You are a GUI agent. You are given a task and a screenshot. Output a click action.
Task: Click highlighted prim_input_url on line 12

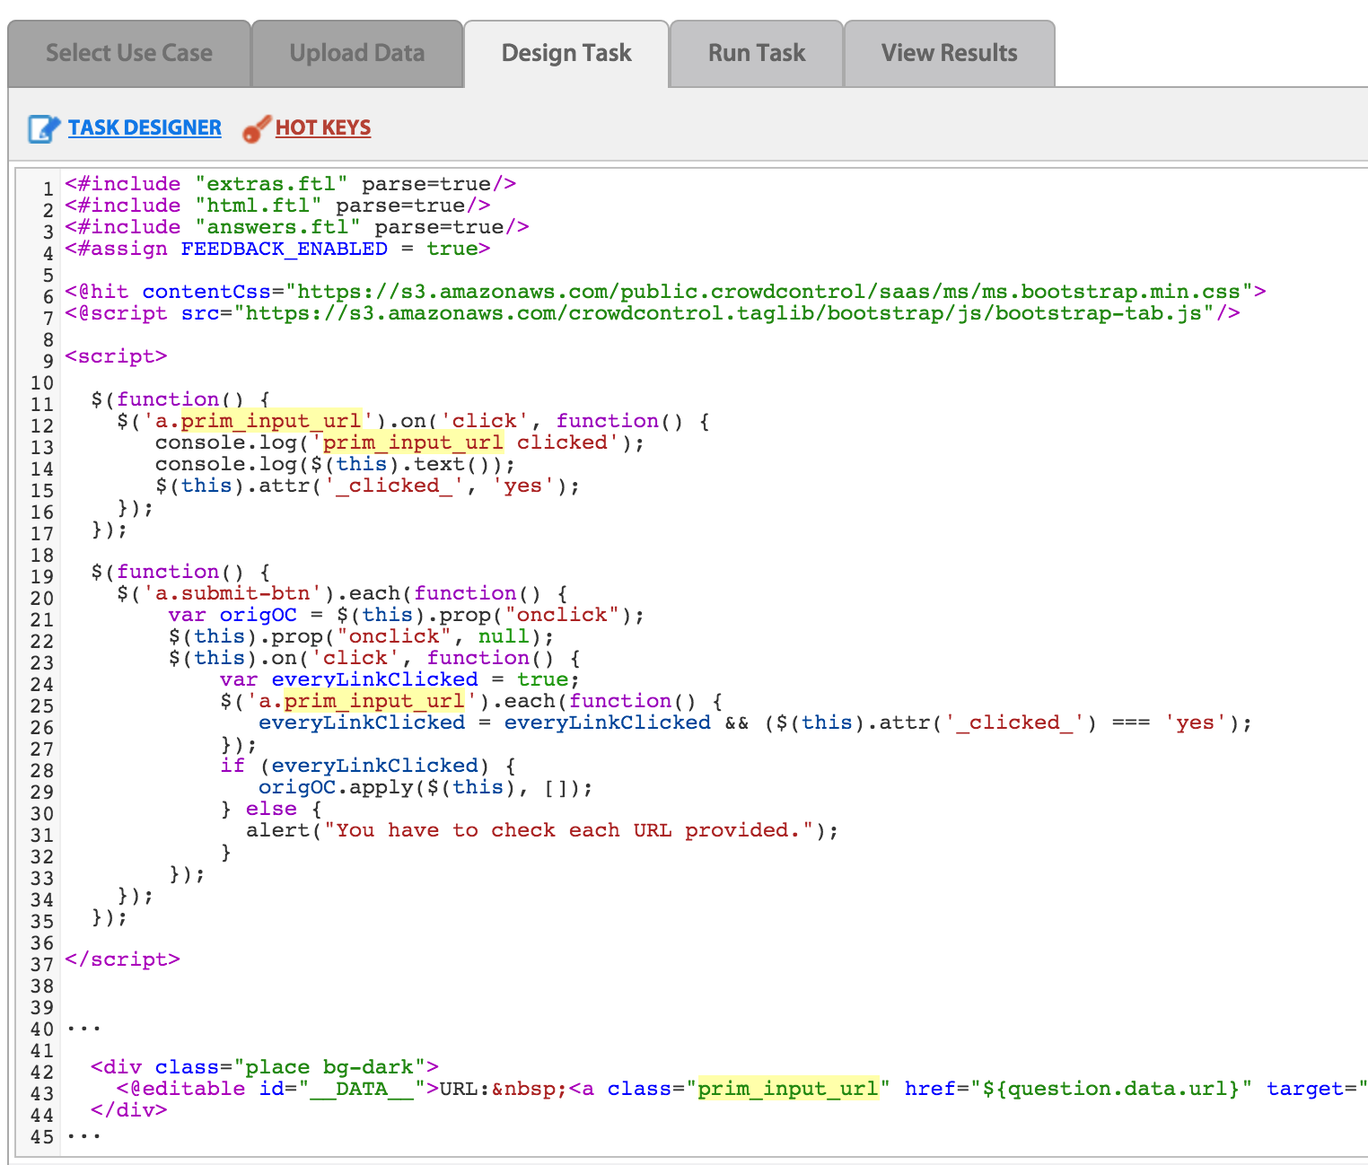pyautogui.click(x=271, y=421)
